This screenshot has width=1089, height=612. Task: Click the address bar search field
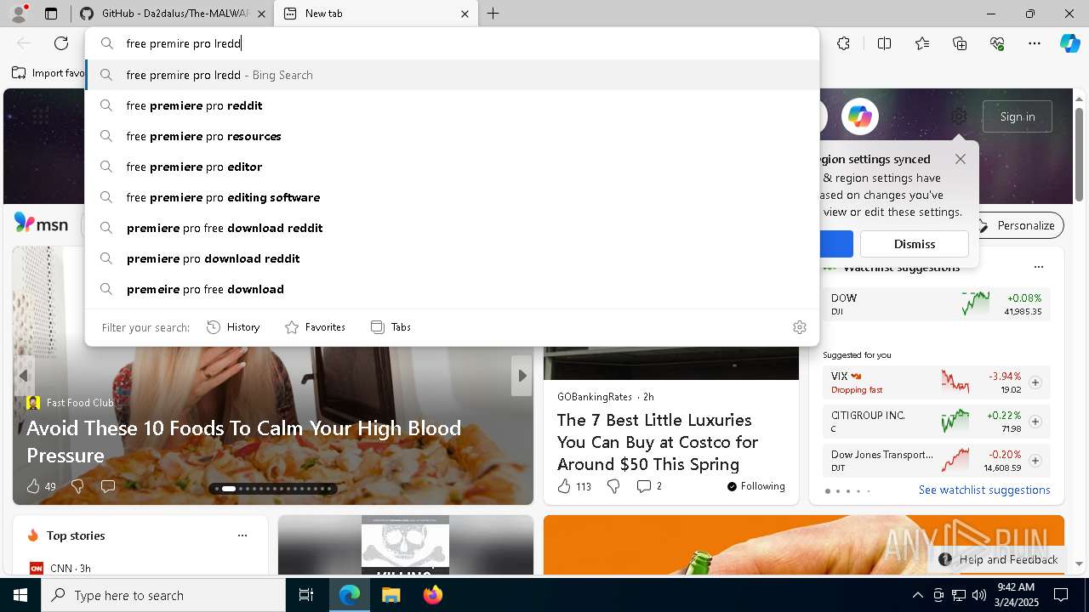(452, 43)
